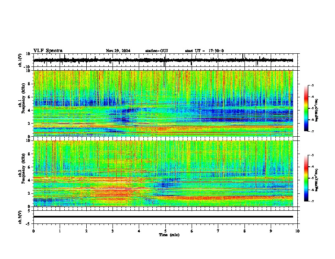Image resolution: width=335 pixels, height=259 pixels.
Task: Click the ch.2 spectrogram color scale bar
Action: click(x=306, y=178)
